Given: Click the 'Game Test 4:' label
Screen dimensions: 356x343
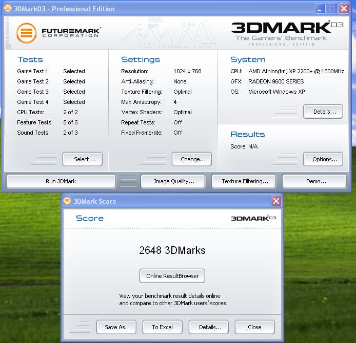Looking at the screenshot, I should point(33,102).
